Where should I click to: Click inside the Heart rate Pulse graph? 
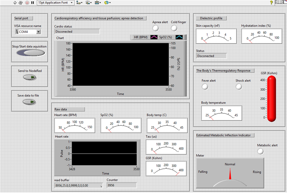point(104,153)
